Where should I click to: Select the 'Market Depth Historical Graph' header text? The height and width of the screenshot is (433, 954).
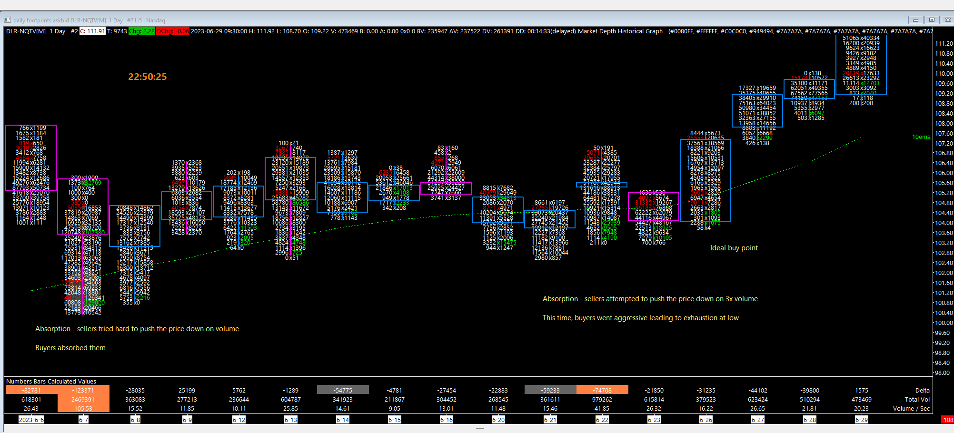coord(620,31)
